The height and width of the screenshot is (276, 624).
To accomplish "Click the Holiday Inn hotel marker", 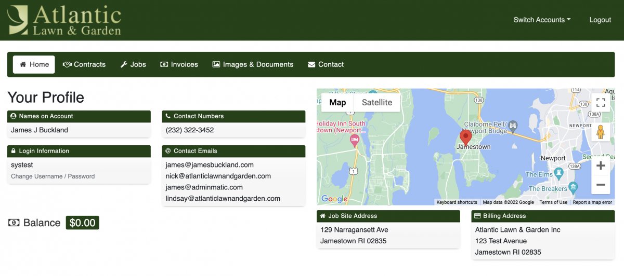I will [x=355, y=140].
